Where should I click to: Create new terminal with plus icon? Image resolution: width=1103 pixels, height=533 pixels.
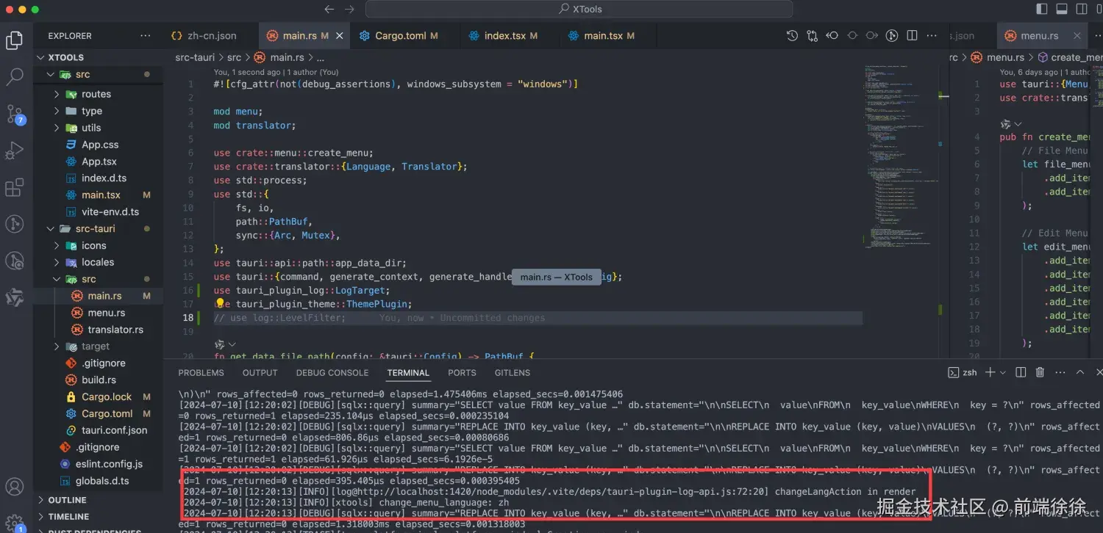click(x=990, y=372)
